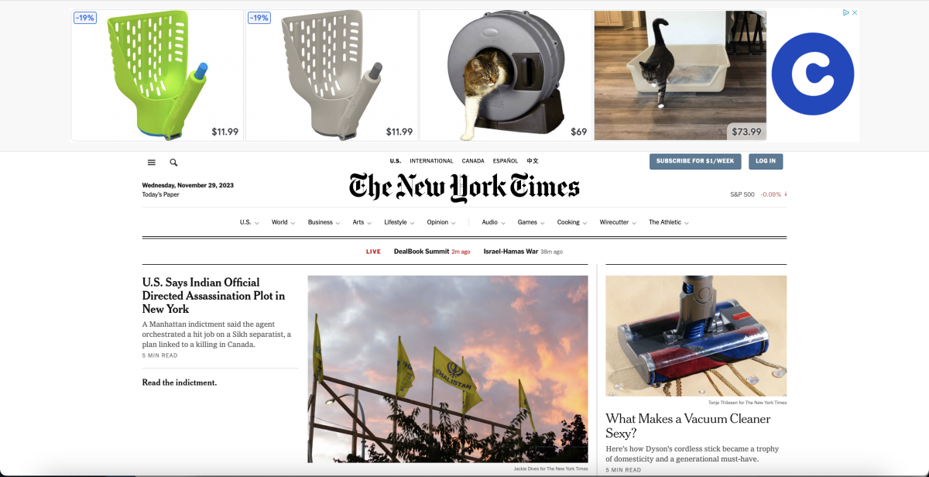Click the Log In button
Image resolution: width=929 pixels, height=477 pixels.
[x=766, y=161]
